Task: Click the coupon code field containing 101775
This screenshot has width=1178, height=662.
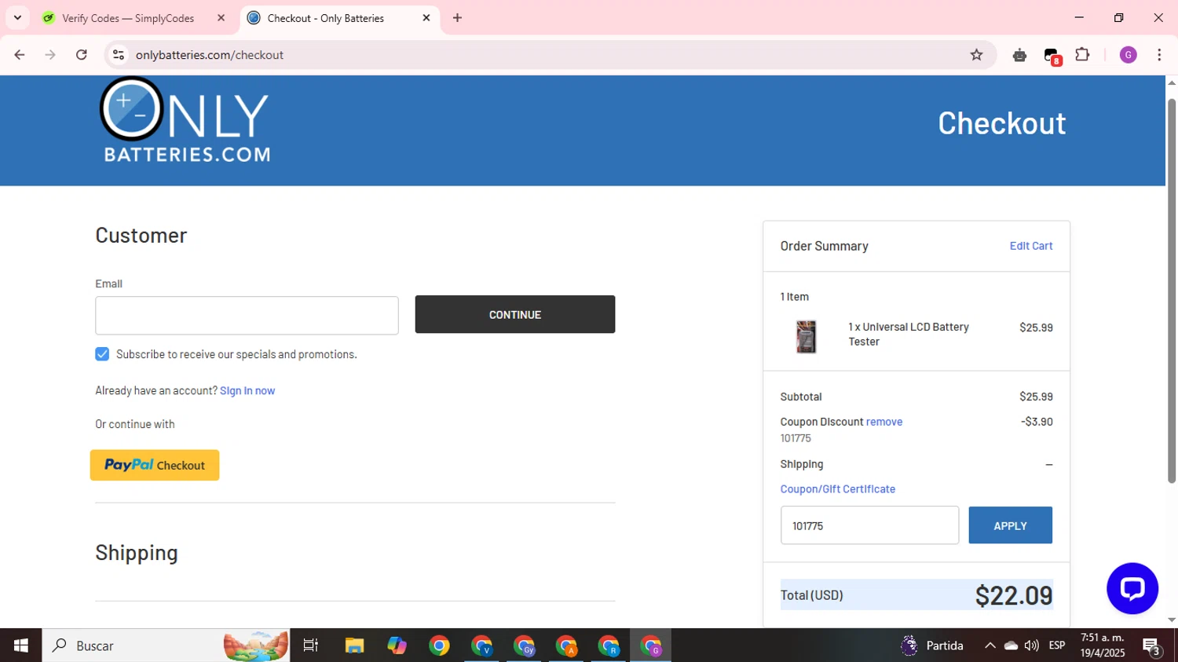Action: [869, 525]
